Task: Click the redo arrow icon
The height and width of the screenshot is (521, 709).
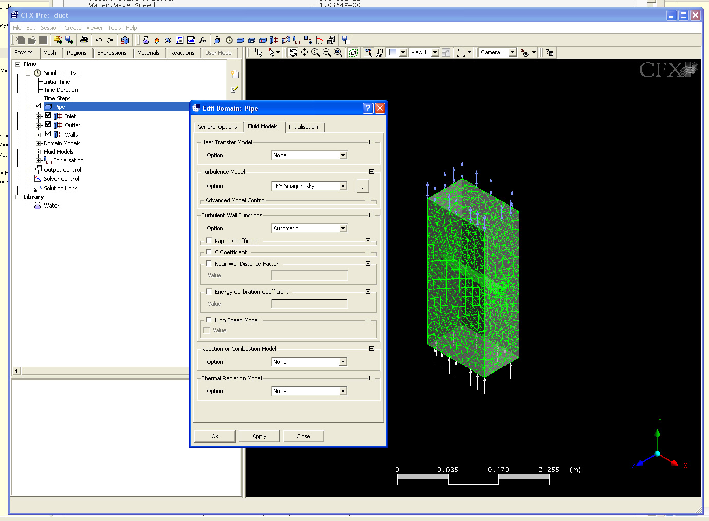Action: point(109,40)
